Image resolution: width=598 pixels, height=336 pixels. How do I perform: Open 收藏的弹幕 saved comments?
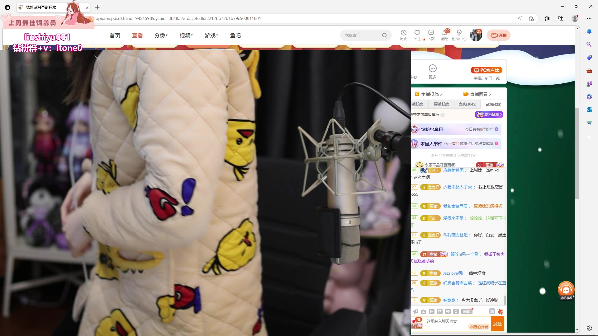(479, 327)
